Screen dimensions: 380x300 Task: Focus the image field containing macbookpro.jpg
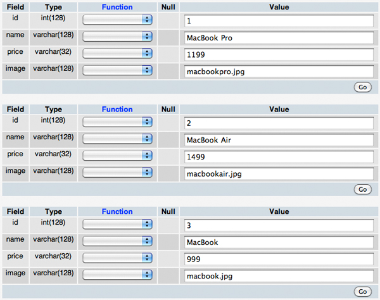click(x=279, y=72)
